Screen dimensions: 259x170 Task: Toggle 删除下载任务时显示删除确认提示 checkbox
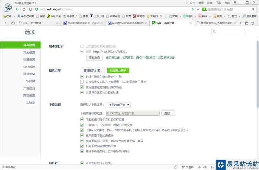pos(82,151)
